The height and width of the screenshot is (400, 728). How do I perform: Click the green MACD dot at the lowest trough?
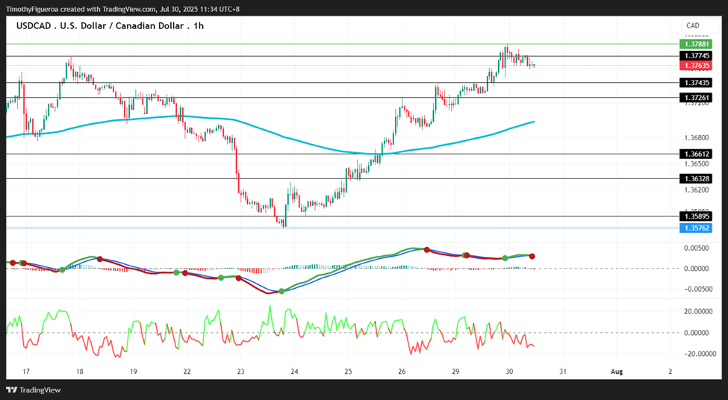tap(281, 291)
